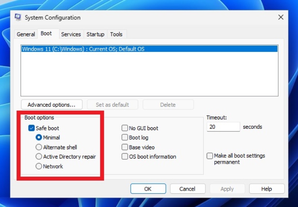
Task: Confirm with the OK button
Action: pos(148,189)
